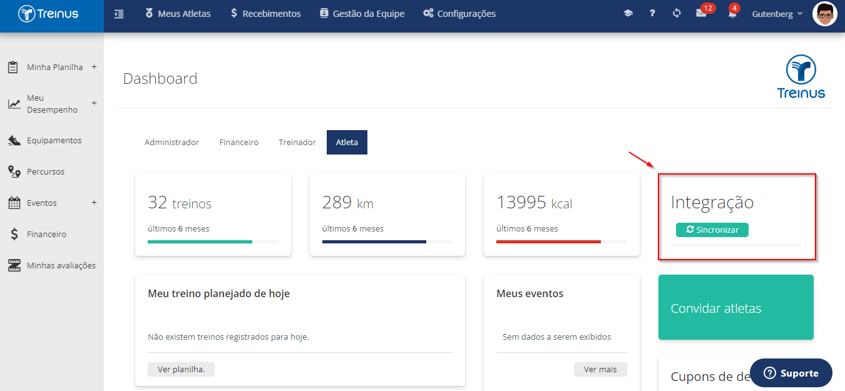The image size is (845, 391).
Task: Open Minha Planilha in the sidebar
Action: click(54, 67)
